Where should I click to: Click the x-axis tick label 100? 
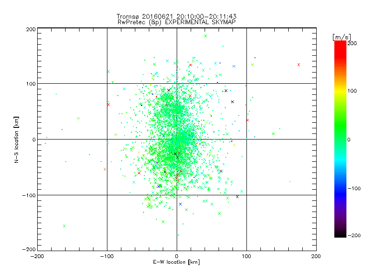pyautogui.click(x=246, y=256)
